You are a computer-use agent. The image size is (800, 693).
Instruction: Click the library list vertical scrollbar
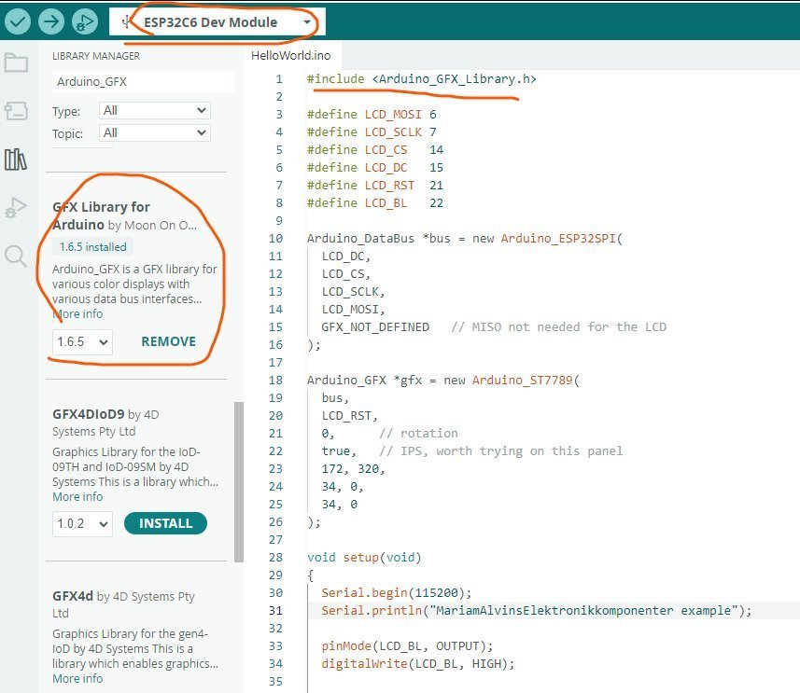[238, 480]
